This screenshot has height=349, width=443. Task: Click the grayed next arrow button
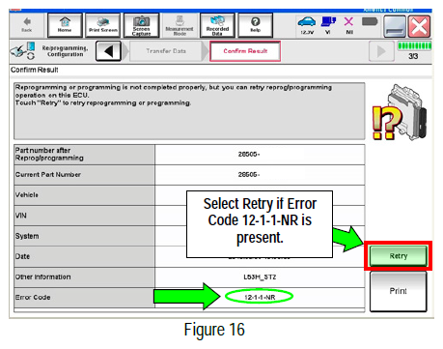(381, 51)
